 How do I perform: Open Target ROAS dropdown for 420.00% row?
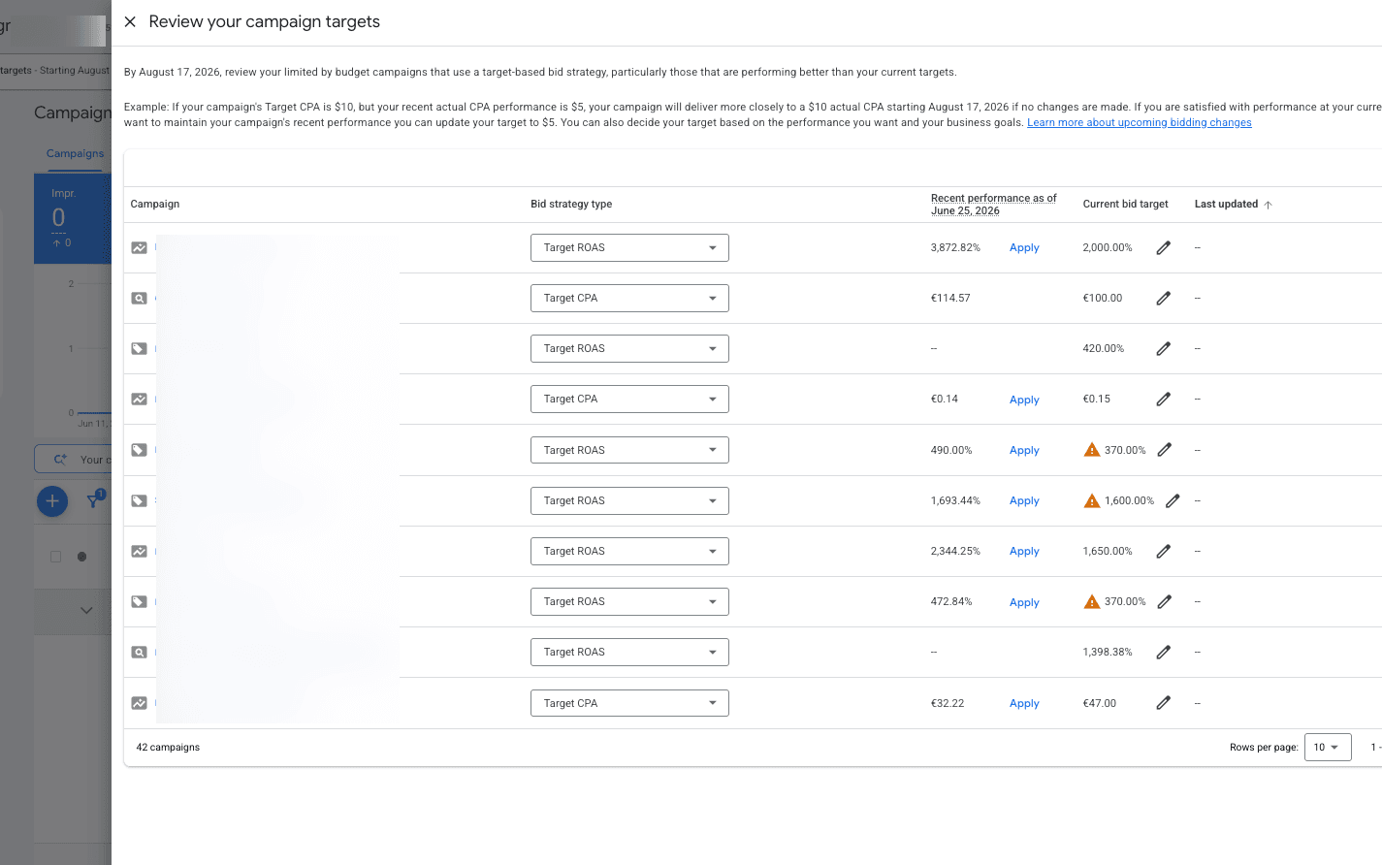coord(629,348)
